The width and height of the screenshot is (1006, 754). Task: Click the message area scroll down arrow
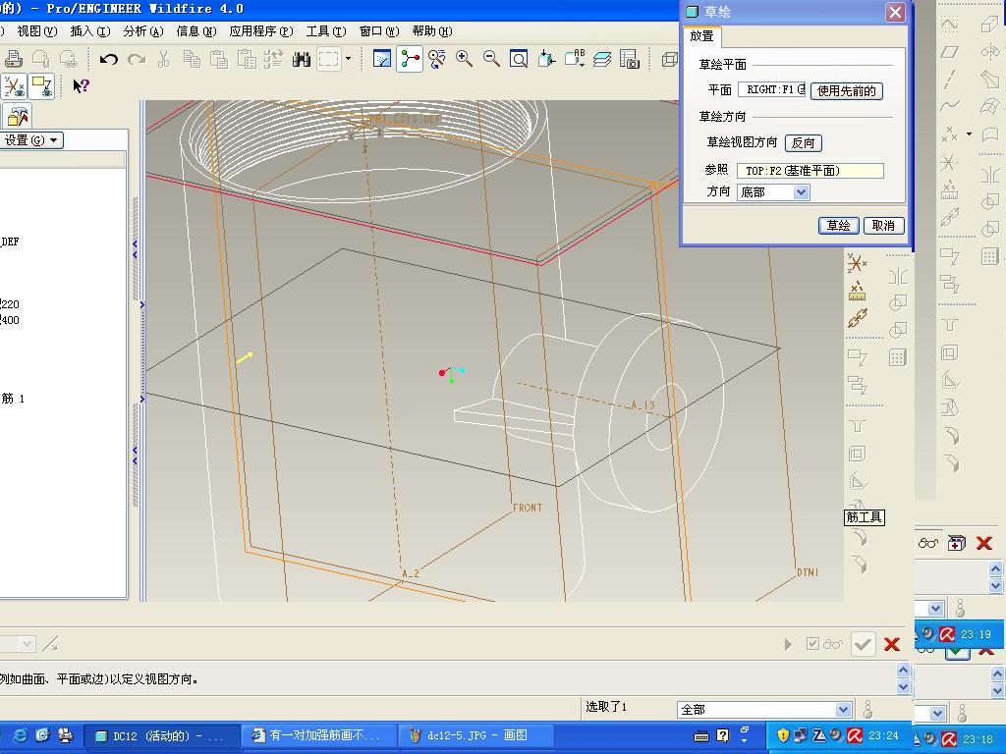(x=904, y=686)
